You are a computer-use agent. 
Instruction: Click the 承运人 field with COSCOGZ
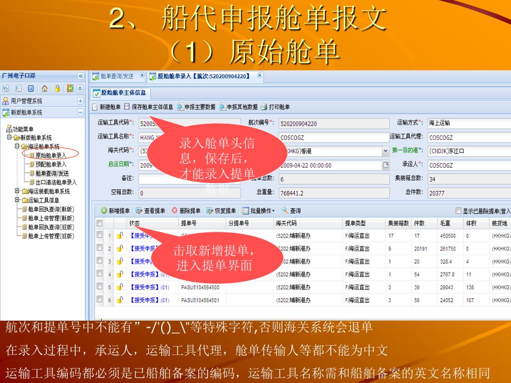[x=469, y=165]
